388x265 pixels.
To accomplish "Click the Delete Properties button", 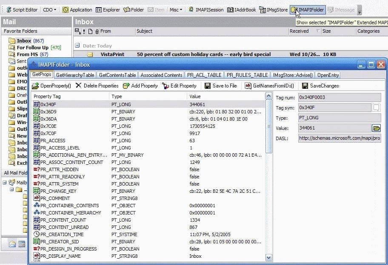I will (97, 86).
